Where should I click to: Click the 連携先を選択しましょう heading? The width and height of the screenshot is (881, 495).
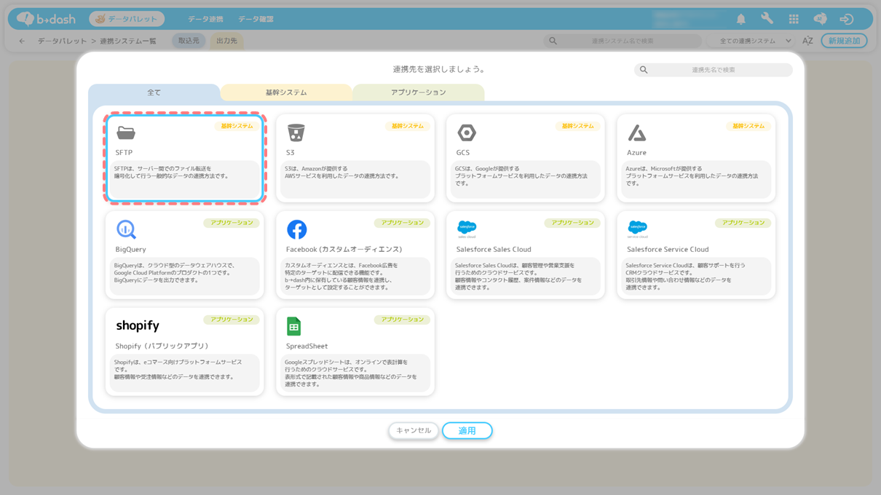tap(440, 69)
